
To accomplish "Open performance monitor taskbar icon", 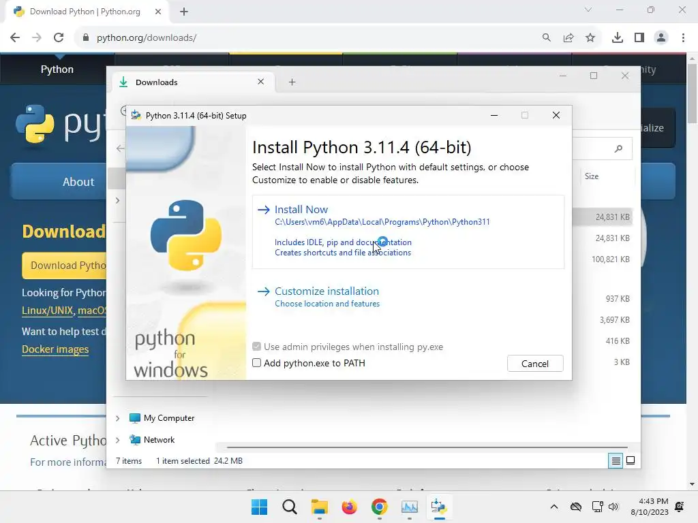I will tap(410, 507).
